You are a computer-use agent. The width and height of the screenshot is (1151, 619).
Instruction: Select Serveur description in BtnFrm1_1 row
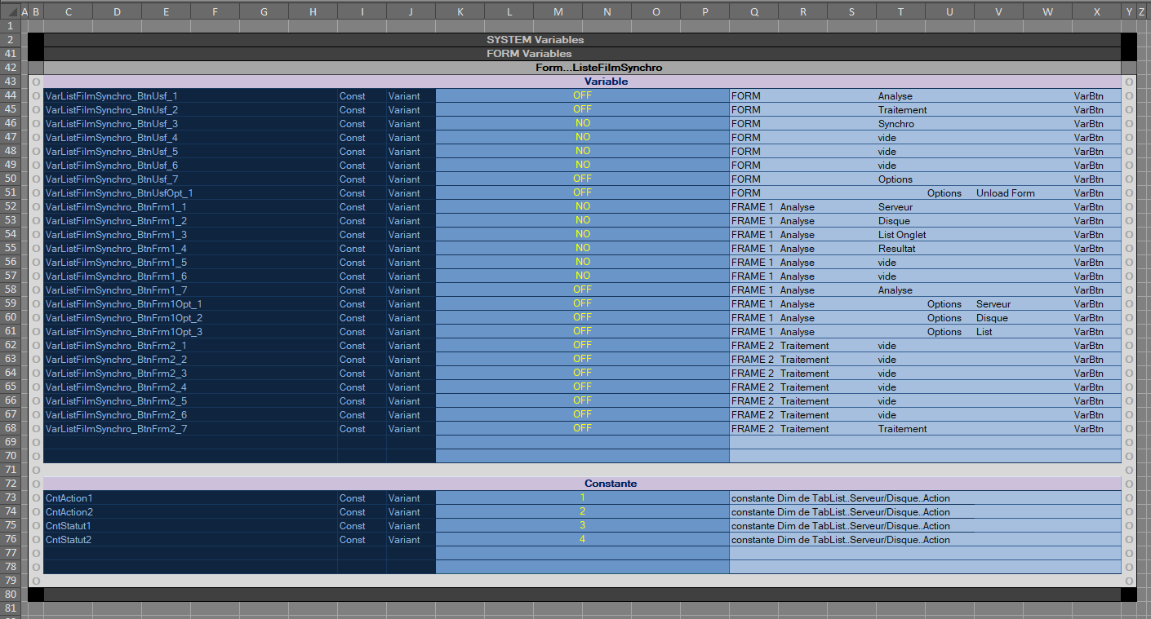coord(895,207)
